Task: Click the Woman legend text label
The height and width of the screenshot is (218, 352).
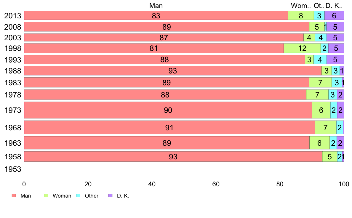Action: [x=62, y=196]
